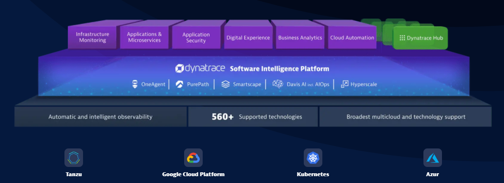The image size is (504, 183).
Task: Click the Kubernetes wheel icon
Action: 313,158
